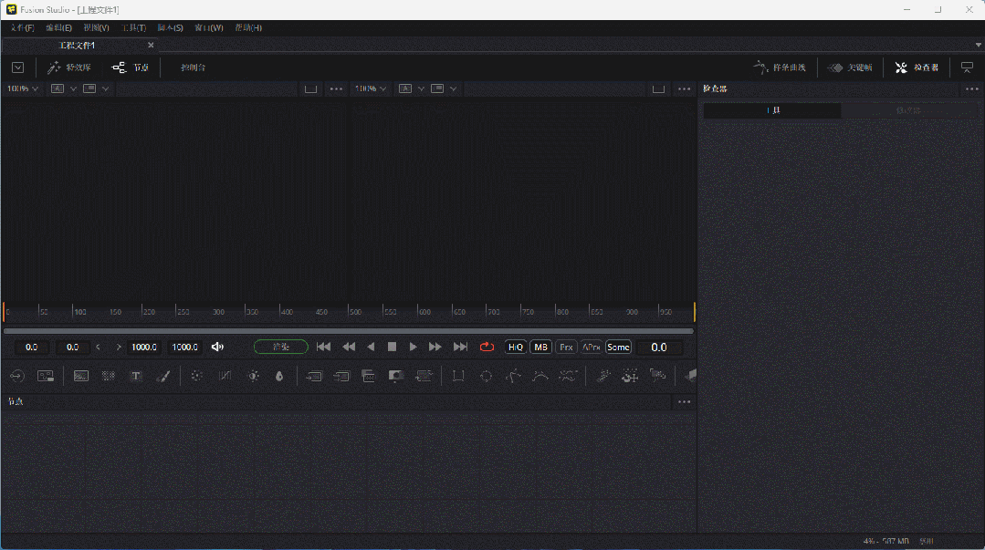Open the 样条曲线 spline editor button
Screen dimensions: 985x550
coord(780,67)
